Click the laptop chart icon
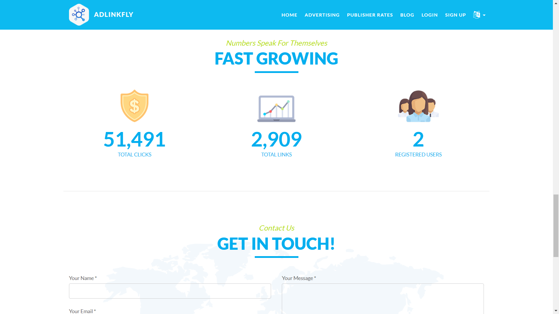 click(x=276, y=108)
